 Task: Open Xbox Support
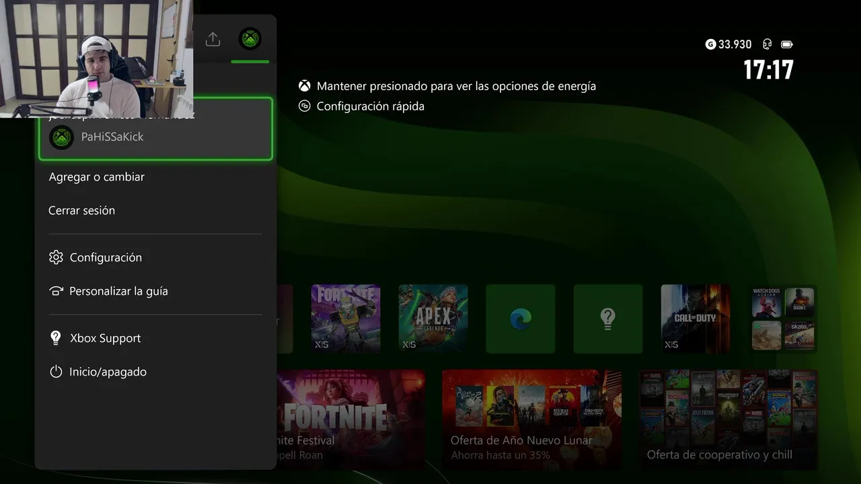(155, 338)
